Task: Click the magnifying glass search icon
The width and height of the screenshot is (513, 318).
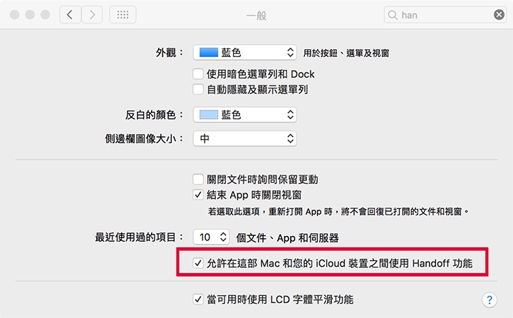Action: pos(393,15)
